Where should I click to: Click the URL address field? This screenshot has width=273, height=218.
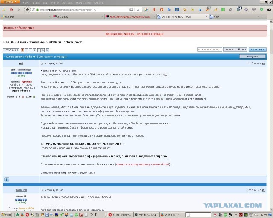(84, 10)
